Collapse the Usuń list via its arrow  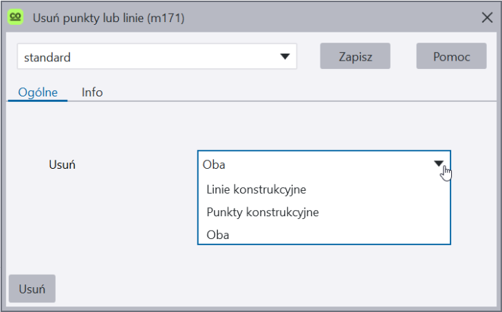[439, 164]
